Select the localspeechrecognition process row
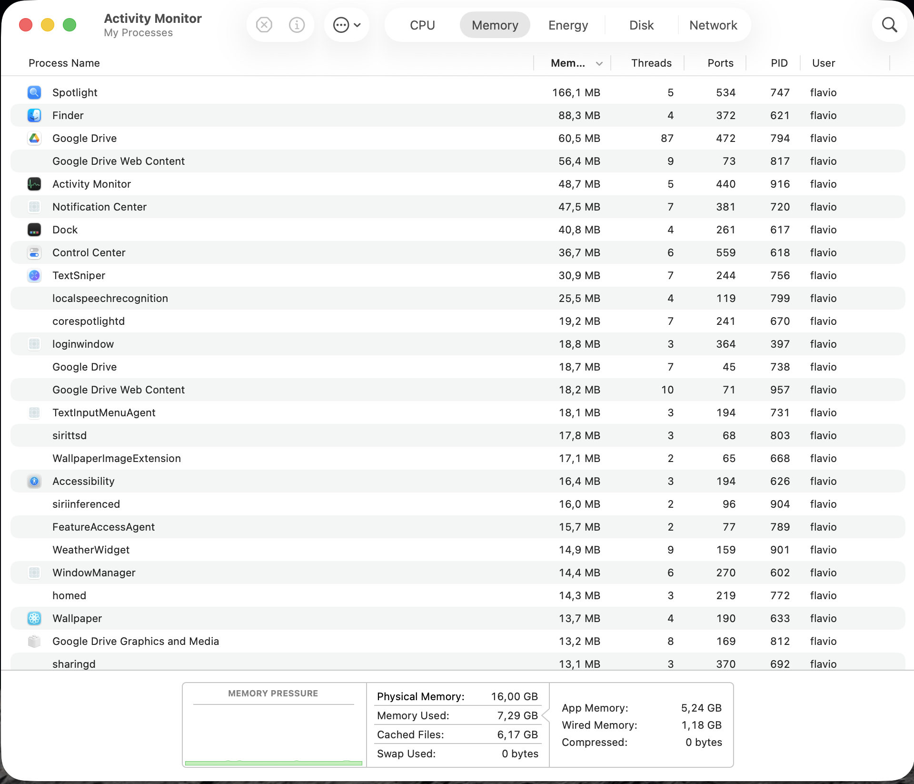The height and width of the screenshot is (784, 914). coord(457,298)
